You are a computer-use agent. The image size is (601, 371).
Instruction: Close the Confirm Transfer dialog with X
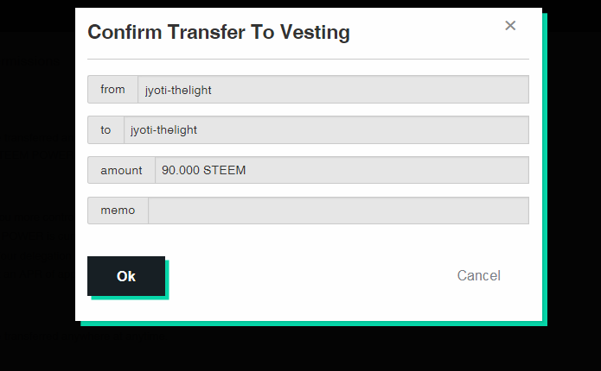(x=510, y=26)
